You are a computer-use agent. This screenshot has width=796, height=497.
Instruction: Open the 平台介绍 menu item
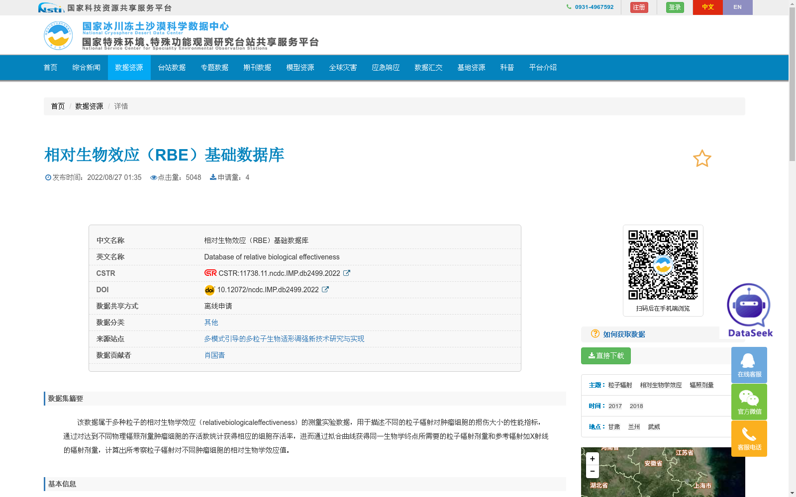point(543,68)
